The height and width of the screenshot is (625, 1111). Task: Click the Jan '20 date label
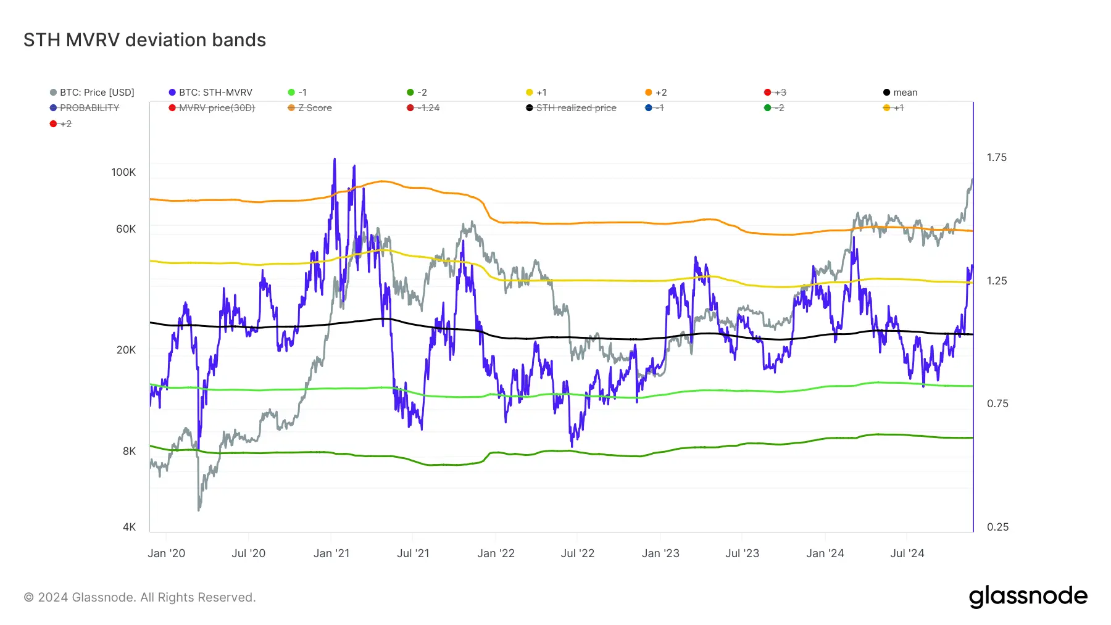point(167,553)
